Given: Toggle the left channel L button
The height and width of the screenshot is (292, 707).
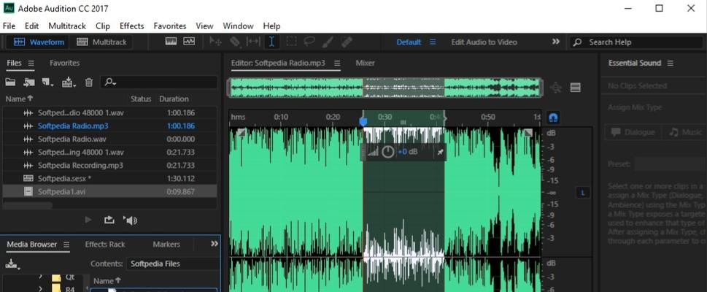Looking at the screenshot, I should [x=582, y=193].
